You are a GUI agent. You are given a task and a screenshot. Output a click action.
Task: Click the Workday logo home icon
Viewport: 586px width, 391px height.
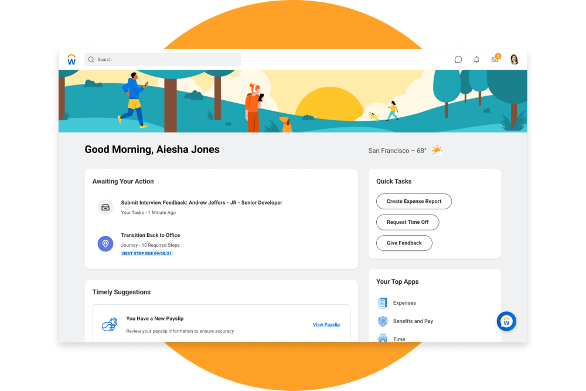click(71, 59)
